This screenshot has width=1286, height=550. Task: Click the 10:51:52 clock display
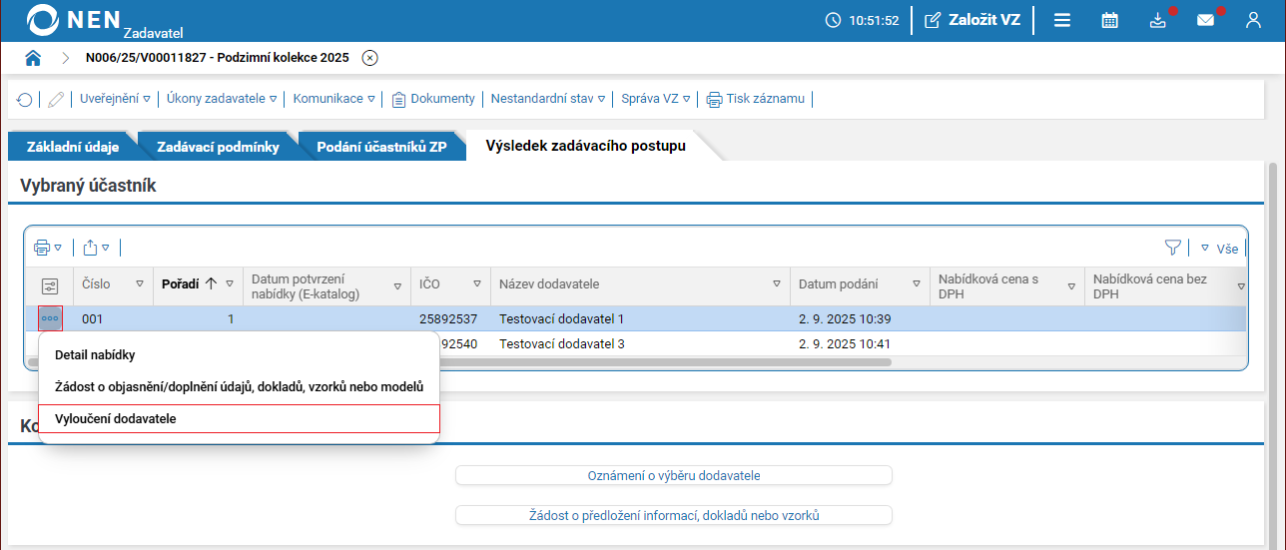coord(863,20)
